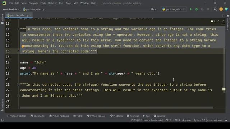Click fold end marker at line 23
Screen dimensions: 230x129
pos(18,96)
